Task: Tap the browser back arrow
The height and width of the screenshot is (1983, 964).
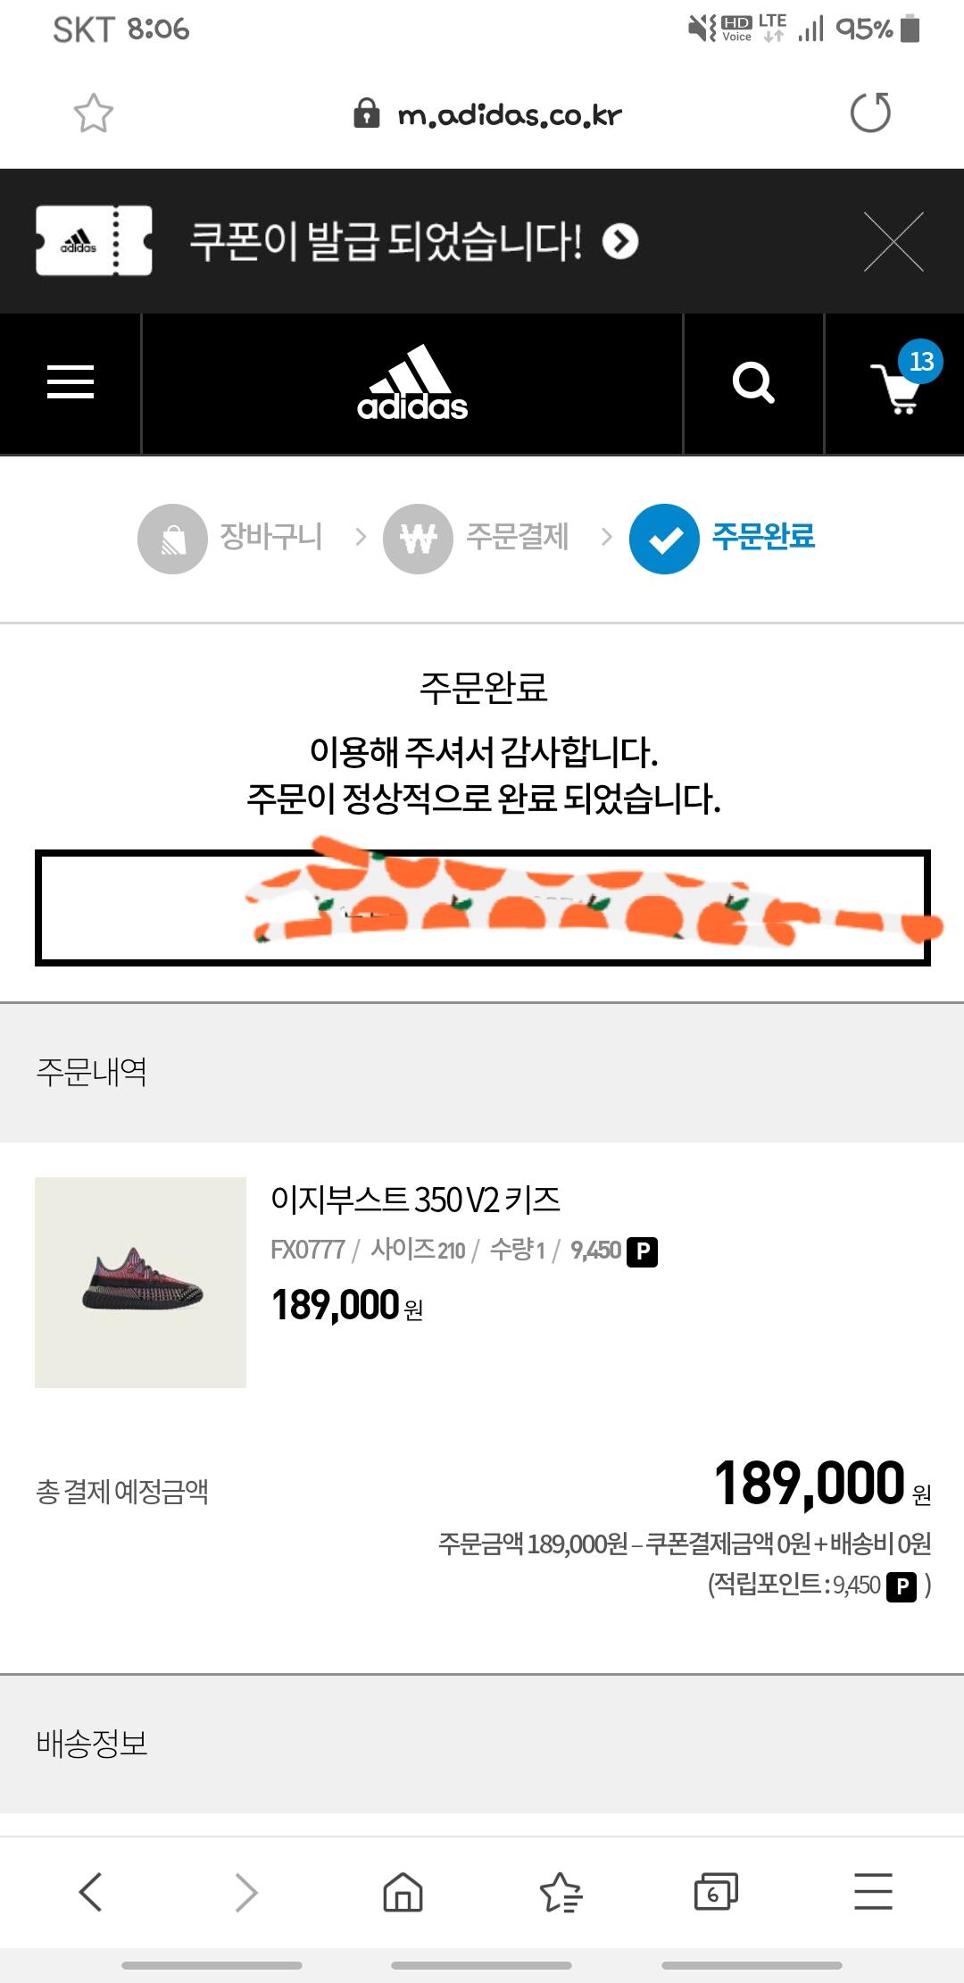Action: coord(90,1892)
